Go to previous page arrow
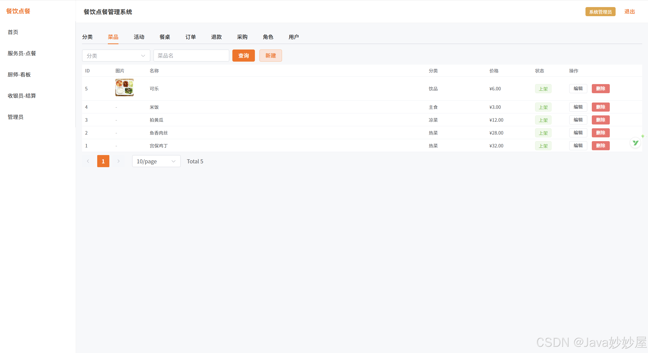 (88, 161)
